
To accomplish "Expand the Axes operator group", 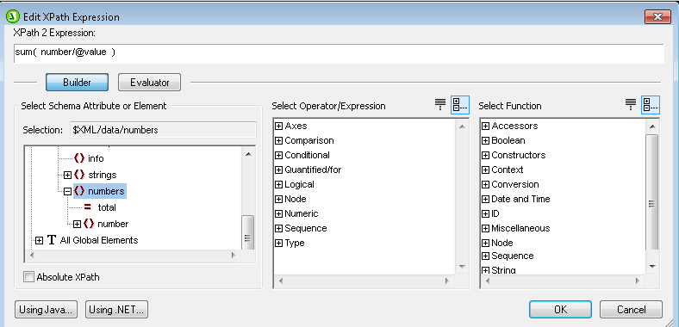I will pos(279,126).
